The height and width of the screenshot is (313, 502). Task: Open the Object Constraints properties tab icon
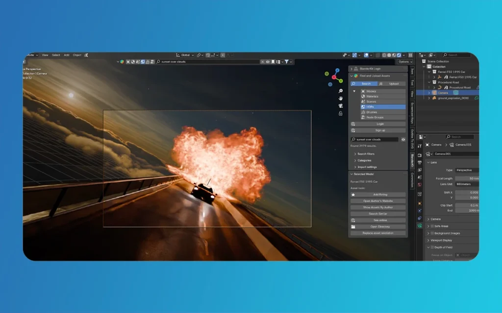pyautogui.click(x=420, y=218)
